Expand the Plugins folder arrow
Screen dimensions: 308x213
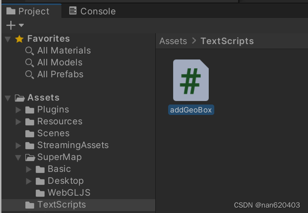[18, 110]
